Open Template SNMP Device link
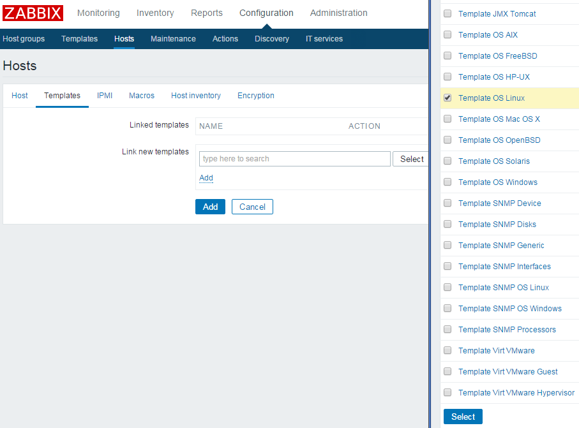579x428 pixels. [500, 203]
